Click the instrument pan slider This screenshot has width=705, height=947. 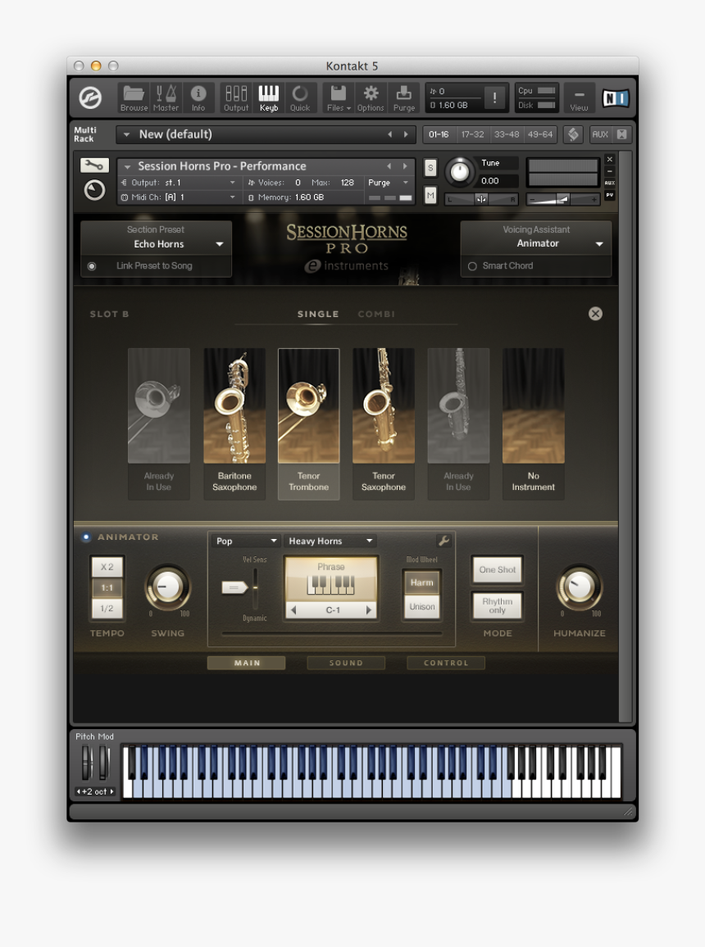[x=481, y=199]
